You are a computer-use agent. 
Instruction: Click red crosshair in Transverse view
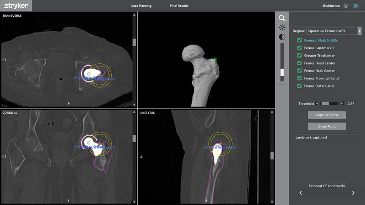pos(99,76)
